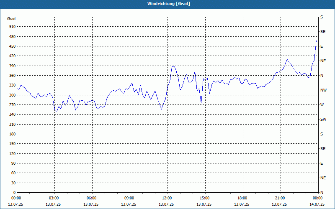
Task: Click the '13.07.25' date under 03:00
Action: pyautogui.click(x=53, y=204)
